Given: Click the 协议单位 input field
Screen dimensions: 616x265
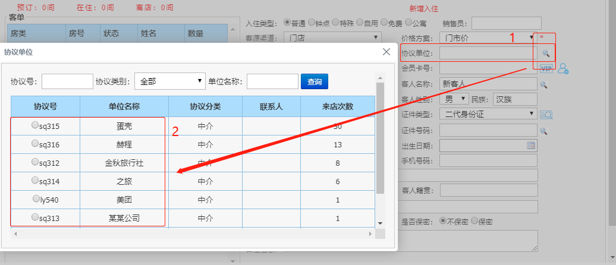Looking at the screenshot, I should tap(488, 53).
